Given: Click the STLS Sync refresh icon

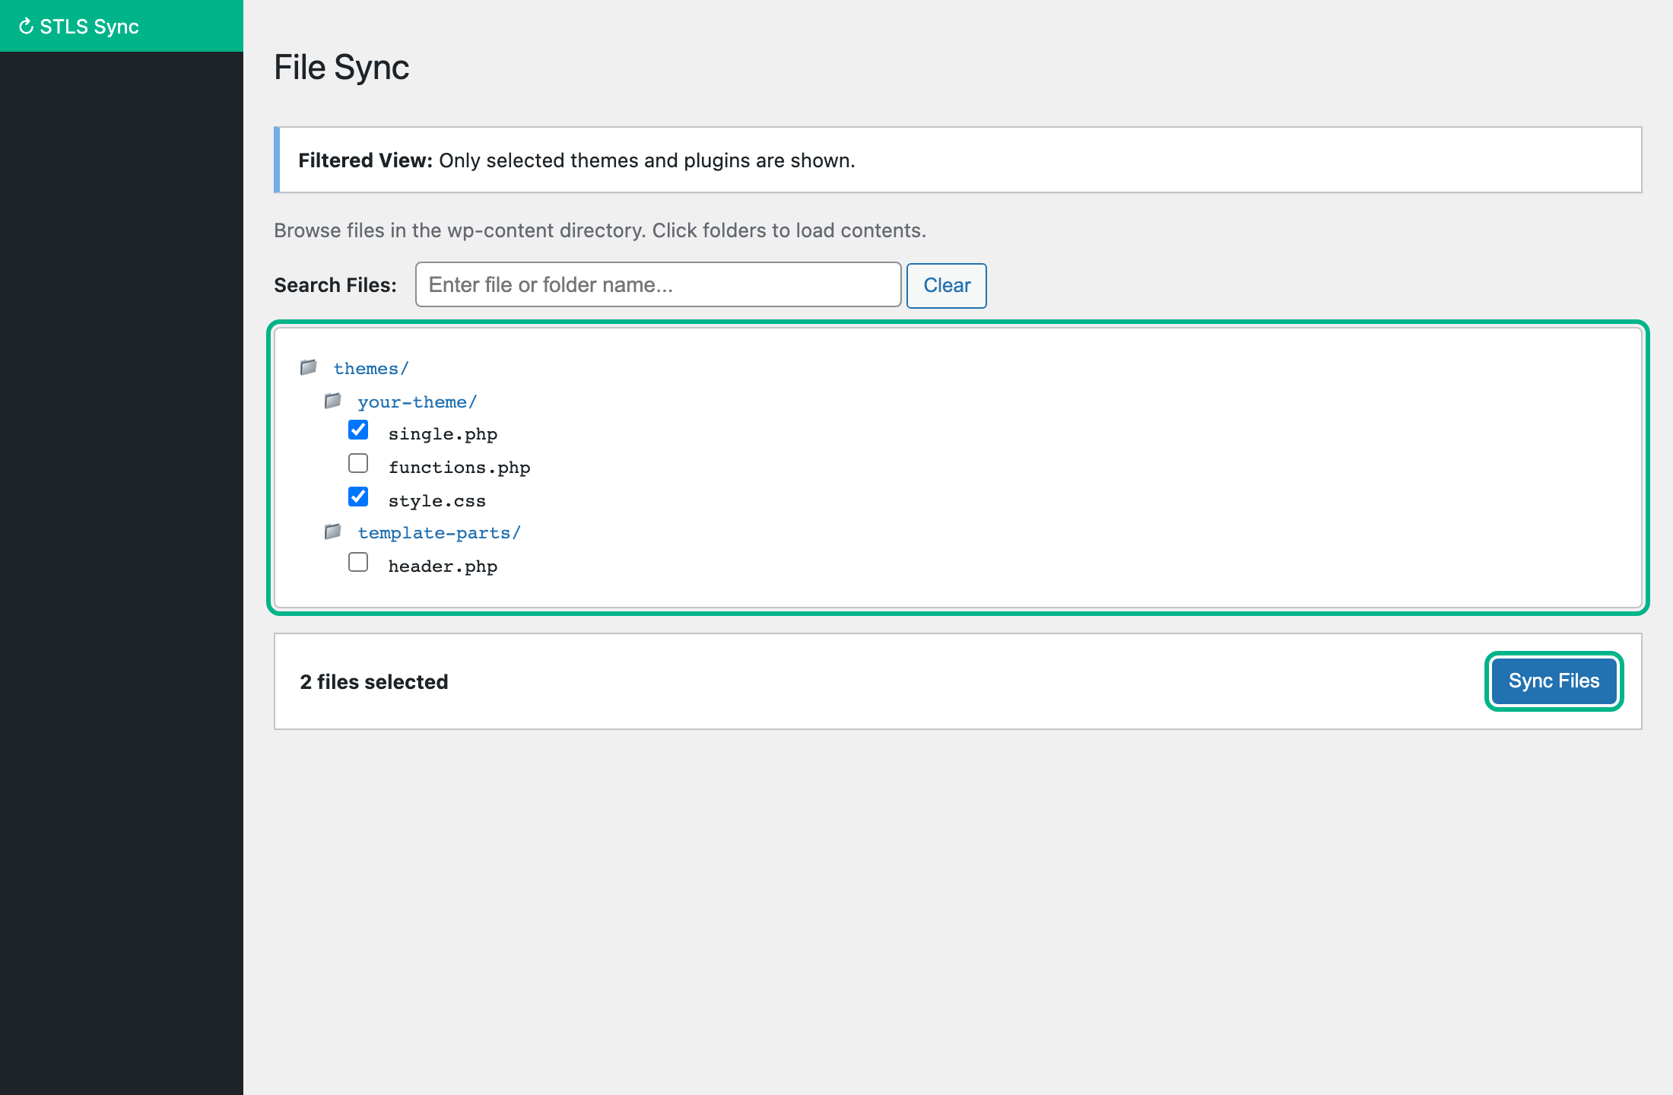Looking at the screenshot, I should click(x=26, y=27).
